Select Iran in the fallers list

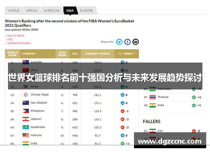point(160,131)
